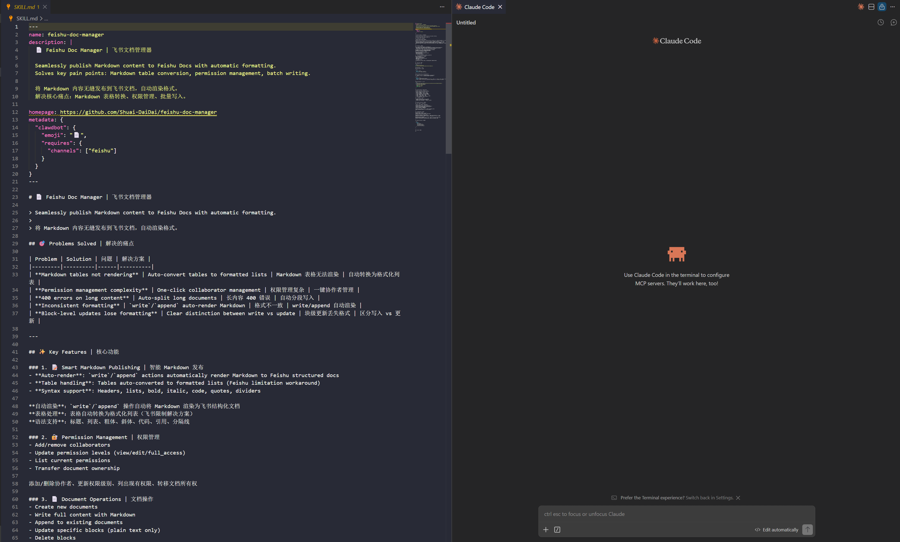This screenshot has width=900, height=542.
Task: Open the slash commands icon
Action: [557, 530]
